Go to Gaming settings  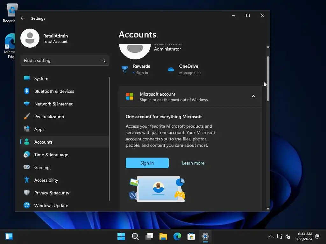coord(65,167)
